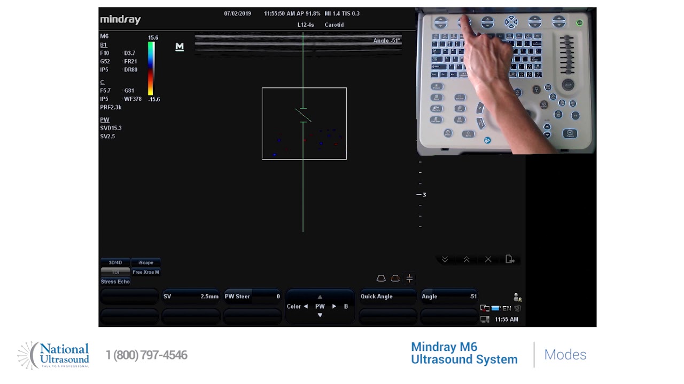
Task: Click the G52 gain value
Action: pyautogui.click(x=105, y=62)
